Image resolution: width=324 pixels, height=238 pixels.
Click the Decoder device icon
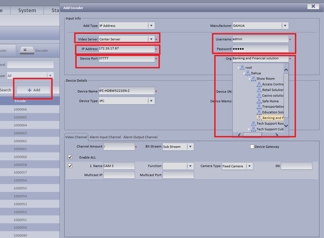pos(27,50)
